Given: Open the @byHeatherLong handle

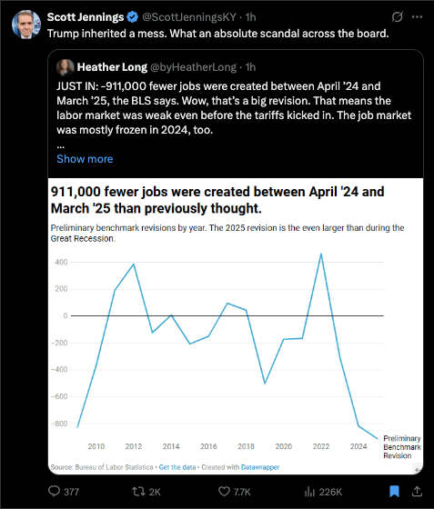Looking at the screenshot, I should tap(193, 67).
